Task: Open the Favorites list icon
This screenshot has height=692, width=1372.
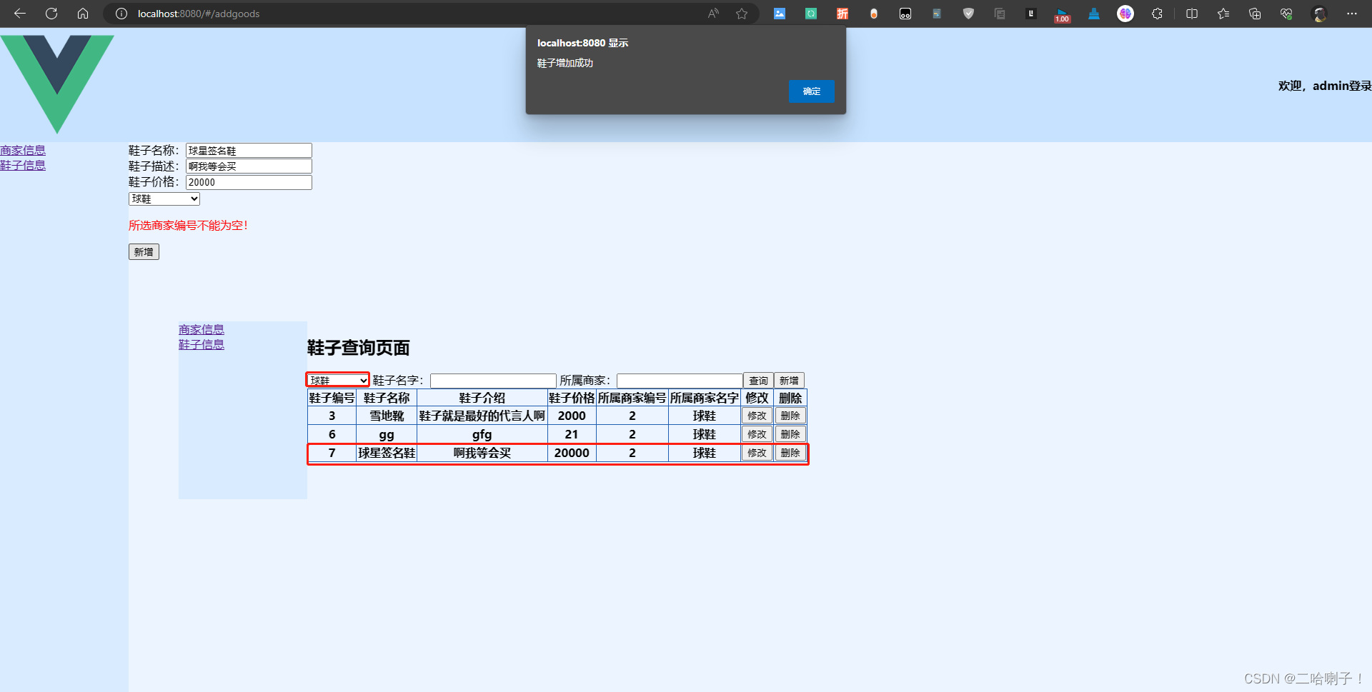Action: pos(1223,14)
